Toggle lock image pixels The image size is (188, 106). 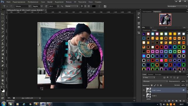155,85
